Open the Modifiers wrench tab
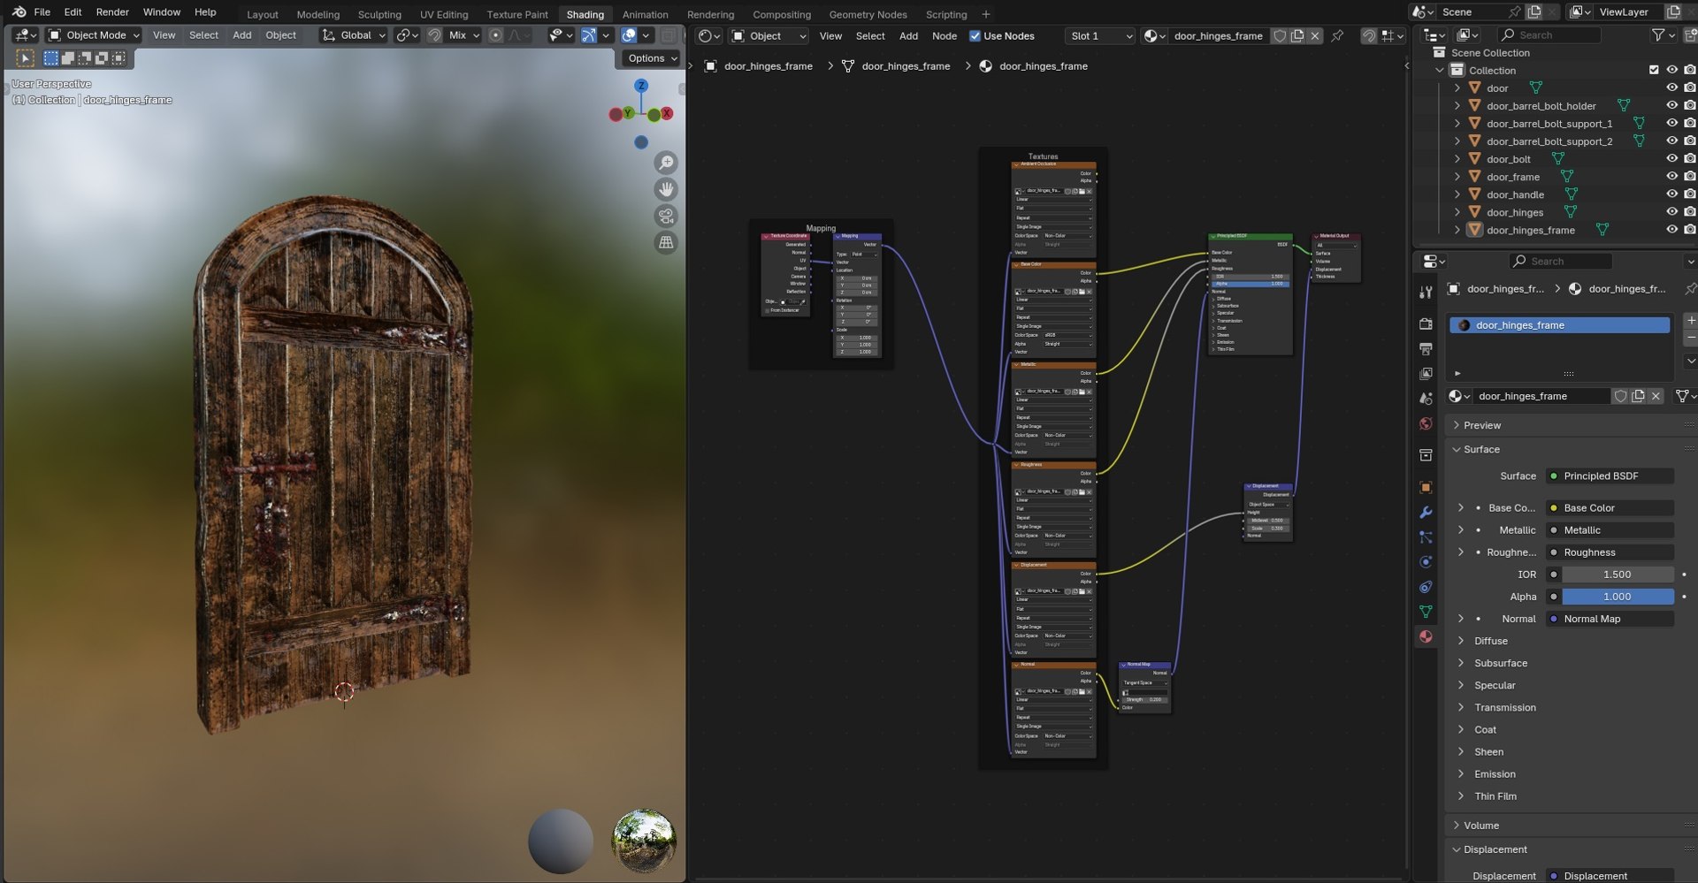Screen dimensions: 1698x883 click(x=1426, y=512)
